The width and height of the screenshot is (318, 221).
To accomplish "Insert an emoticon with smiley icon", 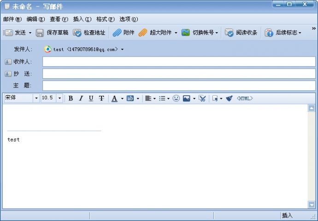I will pyautogui.click(x=176, y=99).
